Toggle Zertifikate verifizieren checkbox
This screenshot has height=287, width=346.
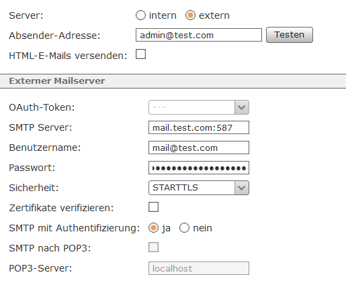click(153, 207)
